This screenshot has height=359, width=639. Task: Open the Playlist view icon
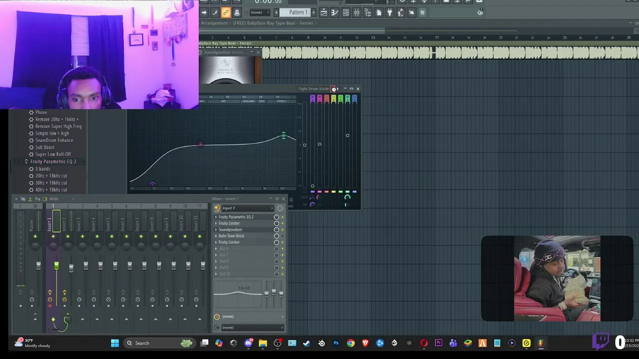pyautogui.click(x=323, y=12)
